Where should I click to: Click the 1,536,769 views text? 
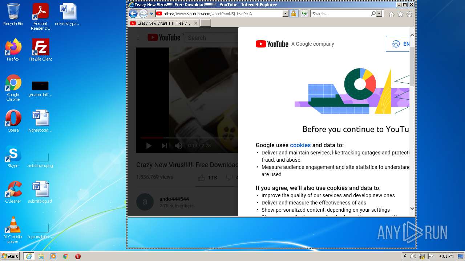pyautogui.click(x=155, y=177)
